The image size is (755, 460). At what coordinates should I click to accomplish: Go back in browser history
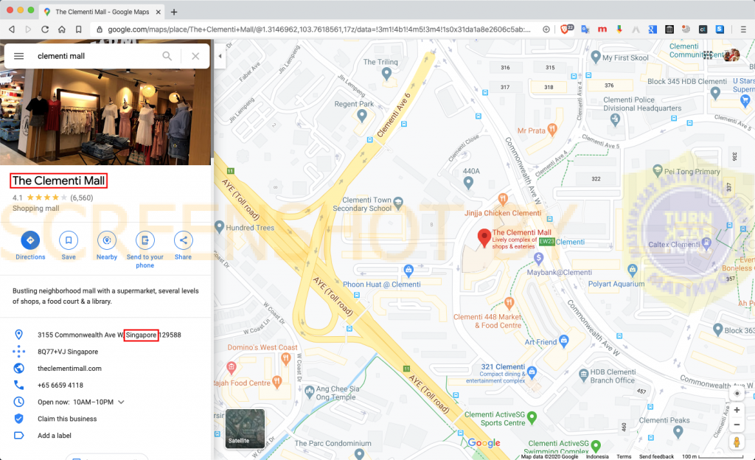12,29
